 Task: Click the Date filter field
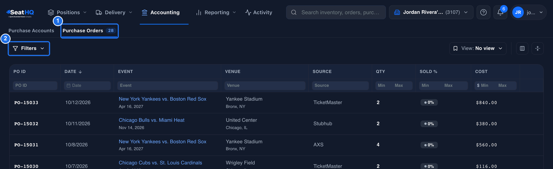[x=87, y=85]
